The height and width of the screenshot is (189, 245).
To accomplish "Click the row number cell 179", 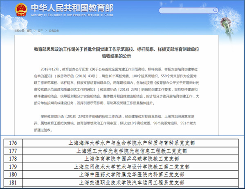I will 13,166.
